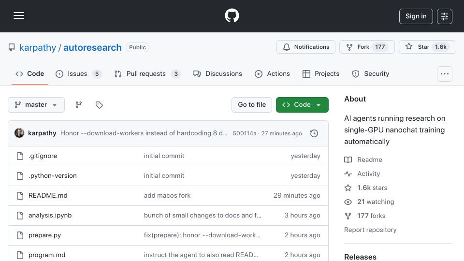464x261 pixels.
Task: Open the program.md file
Action: tap(47, 255)
